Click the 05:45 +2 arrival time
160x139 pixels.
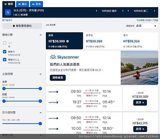click(109, 102)
